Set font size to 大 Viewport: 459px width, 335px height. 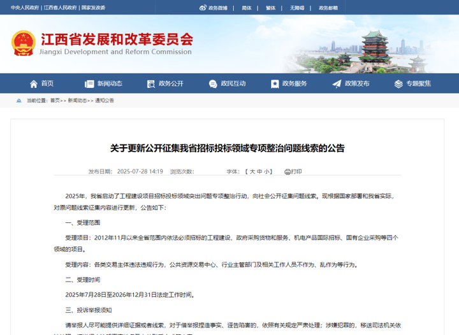pyautogui.click(x=252, y=171)
